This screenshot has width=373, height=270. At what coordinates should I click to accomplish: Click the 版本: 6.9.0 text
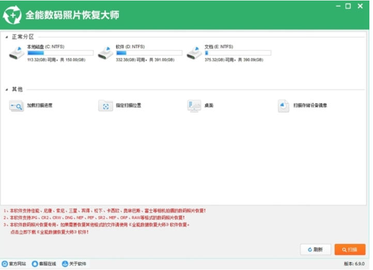(354, 264)
